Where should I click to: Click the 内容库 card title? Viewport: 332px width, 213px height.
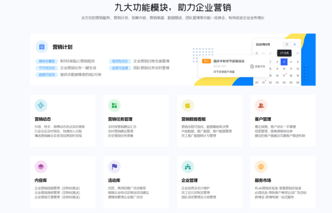pyautogui.click(x=40, y=180)
